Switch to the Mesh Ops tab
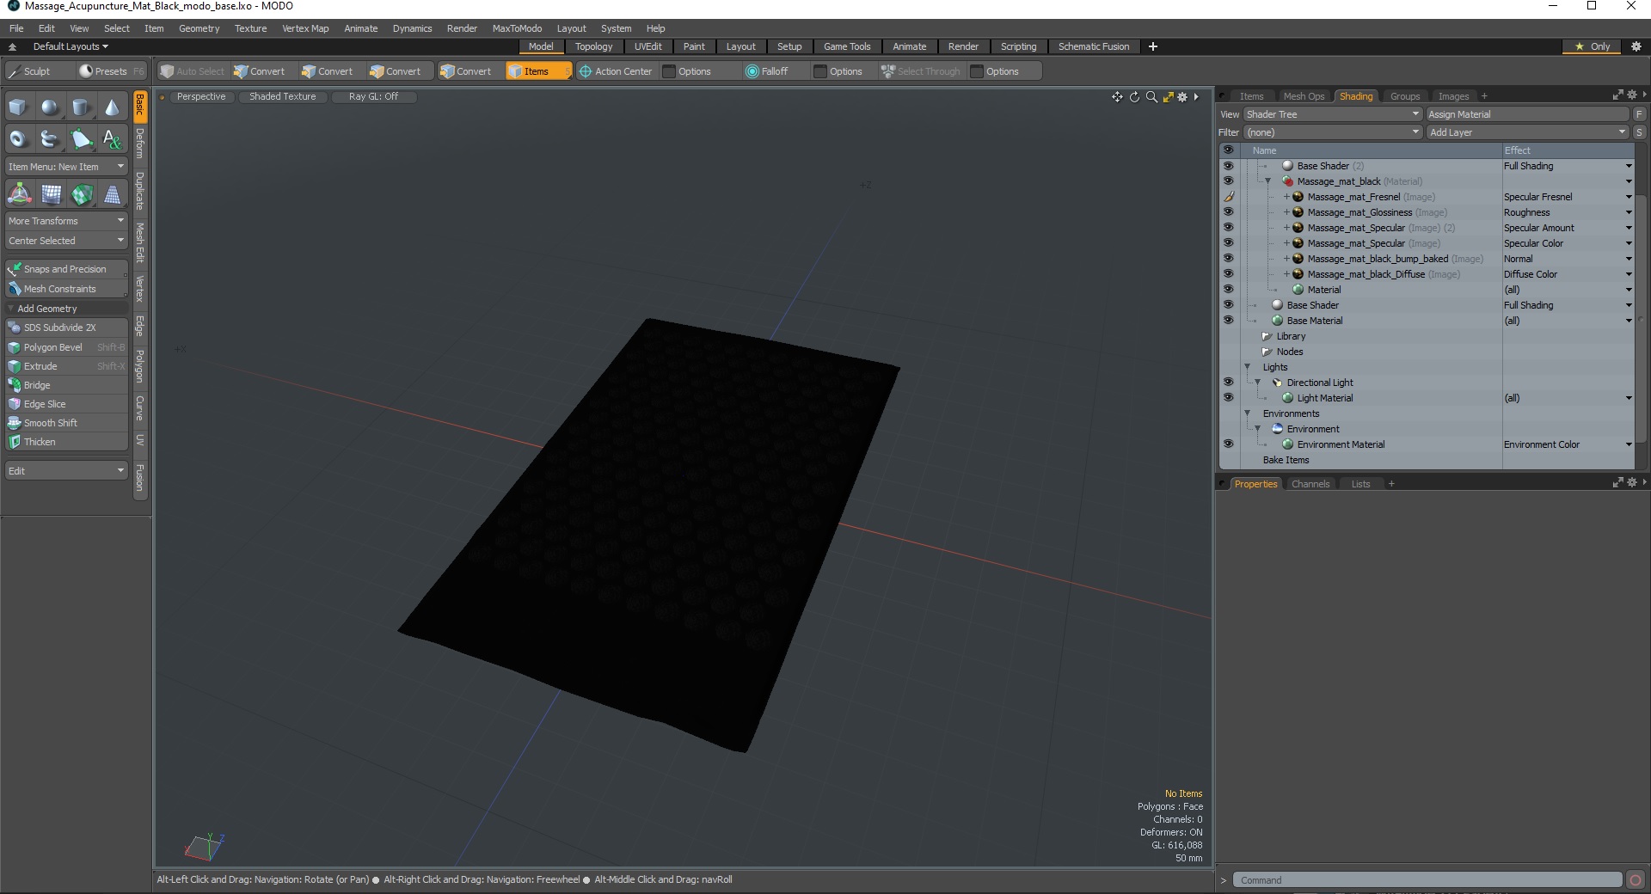 (x=1304, y=96)
